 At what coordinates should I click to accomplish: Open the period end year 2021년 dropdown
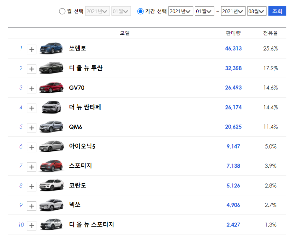(x=233, y=11)
